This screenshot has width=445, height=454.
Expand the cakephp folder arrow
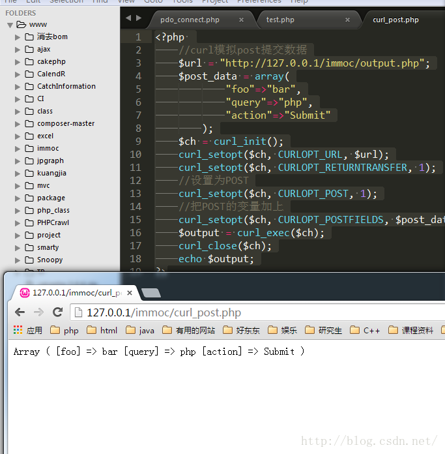pos(18,62)
